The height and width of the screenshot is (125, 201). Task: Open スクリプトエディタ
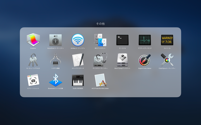pyautogui.click(x=78, y=60)
